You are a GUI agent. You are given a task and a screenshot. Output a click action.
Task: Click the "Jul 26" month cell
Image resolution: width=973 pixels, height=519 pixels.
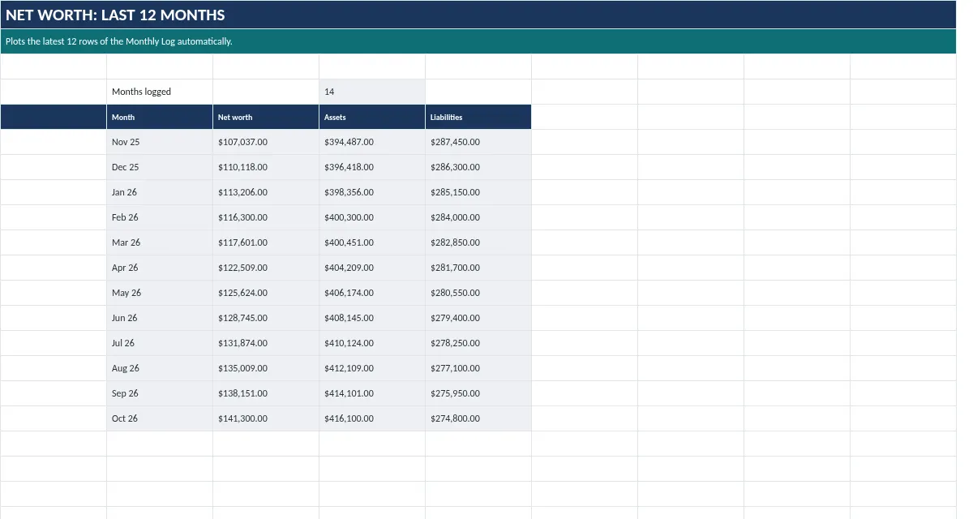pos(160,343)
